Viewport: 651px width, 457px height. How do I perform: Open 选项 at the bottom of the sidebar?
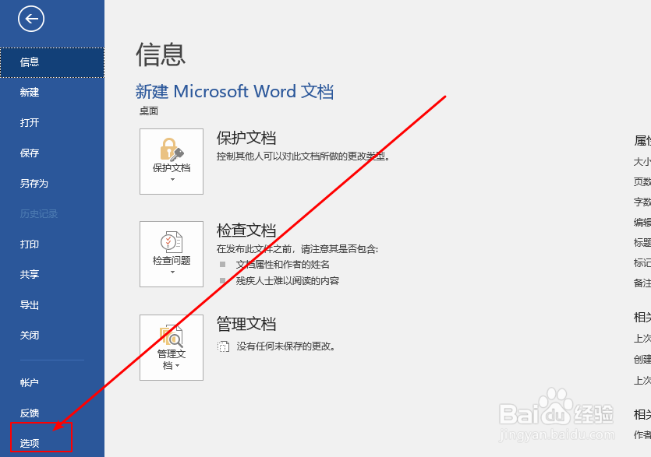tap(52, 443)
